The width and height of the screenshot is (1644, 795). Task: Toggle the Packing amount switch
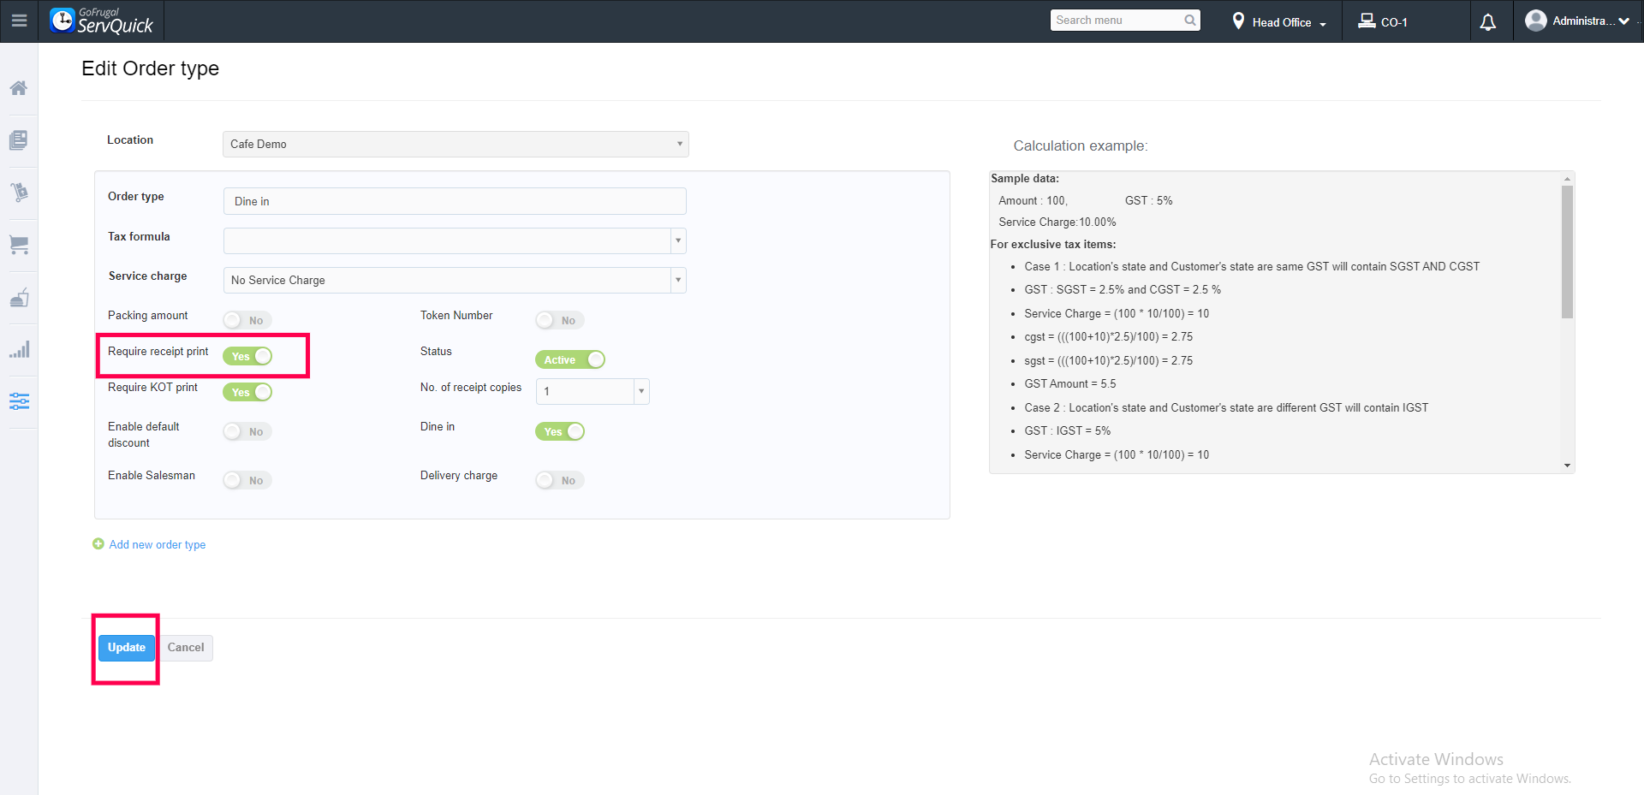click(x=247, y=320)
